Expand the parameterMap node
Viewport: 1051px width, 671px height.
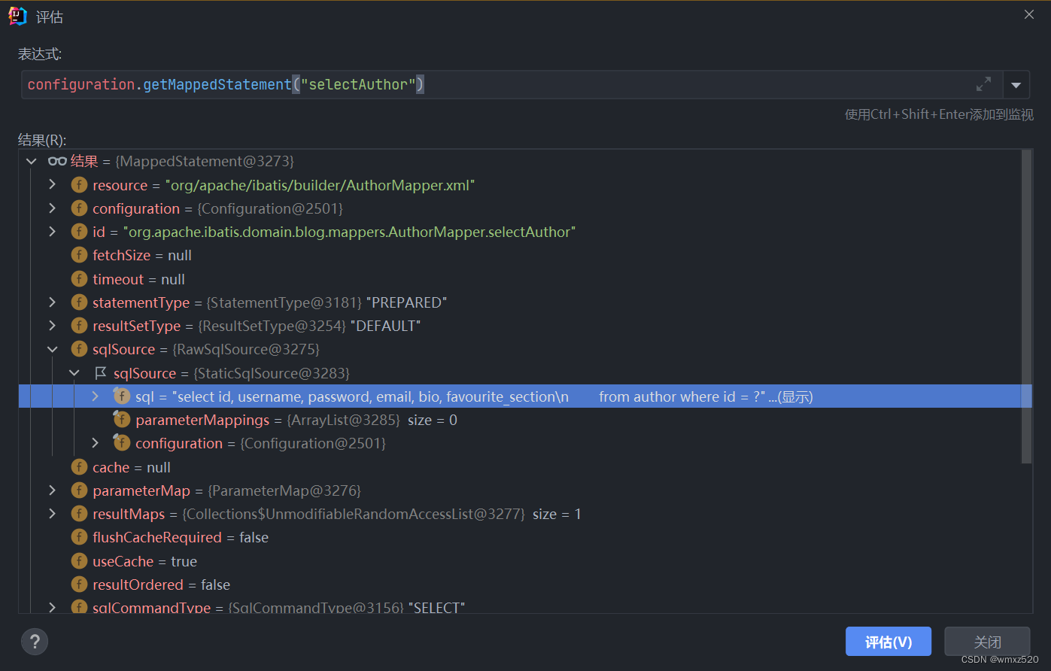click(x=52, y=490)
